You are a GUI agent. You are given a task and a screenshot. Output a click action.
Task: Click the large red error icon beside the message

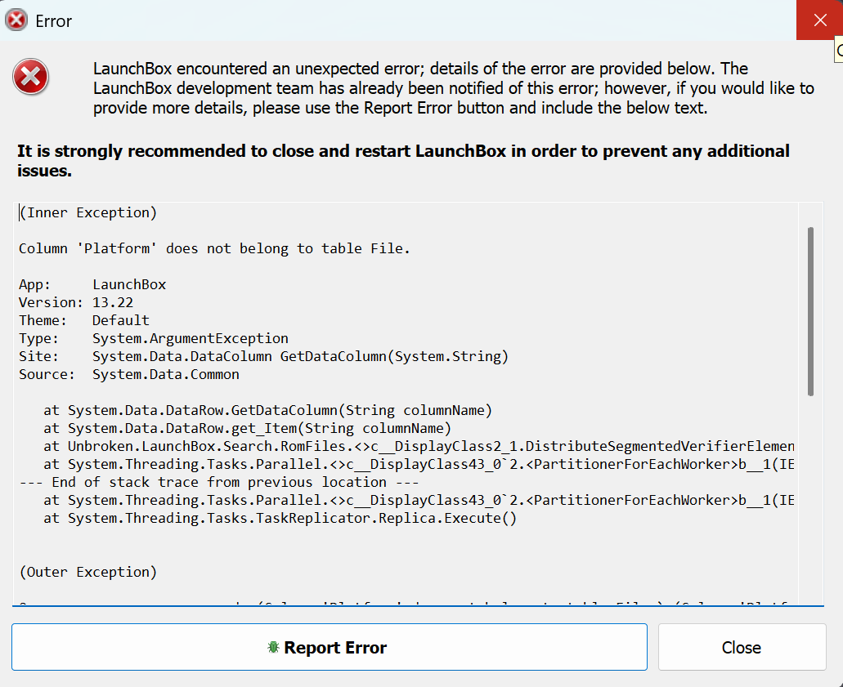click(30, 77)
